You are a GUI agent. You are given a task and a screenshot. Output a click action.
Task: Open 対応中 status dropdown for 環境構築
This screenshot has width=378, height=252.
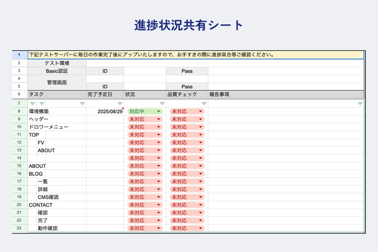pos(159,112)
